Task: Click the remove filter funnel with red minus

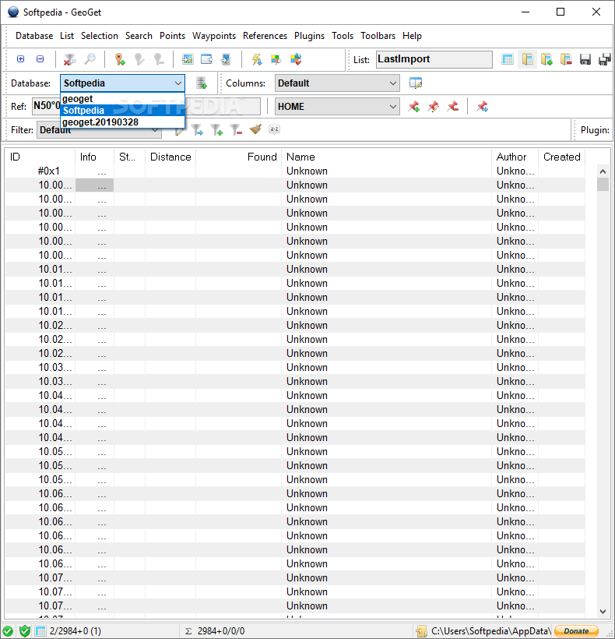Action: point(236,130)
